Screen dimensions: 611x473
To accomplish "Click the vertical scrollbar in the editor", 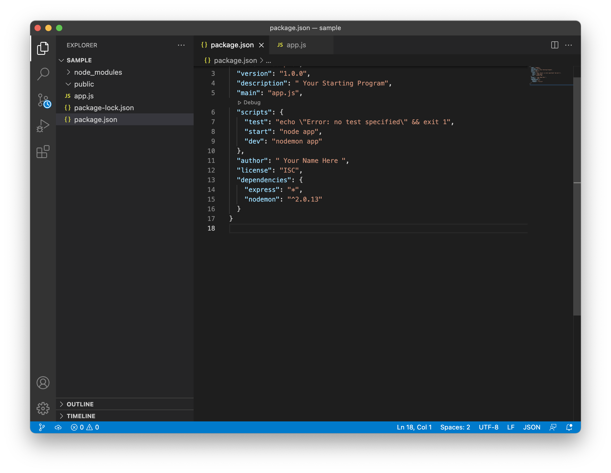I will click(577, 196).
